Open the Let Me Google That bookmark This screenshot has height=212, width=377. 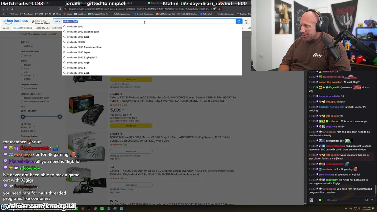[166, 14]
